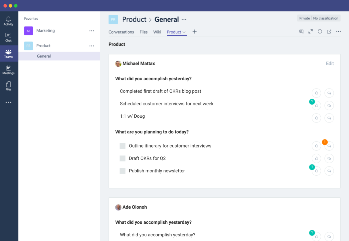This screenshot has height=241, width=349.
Task: Switch to the Teams view
Action: [x=8, y=53]
